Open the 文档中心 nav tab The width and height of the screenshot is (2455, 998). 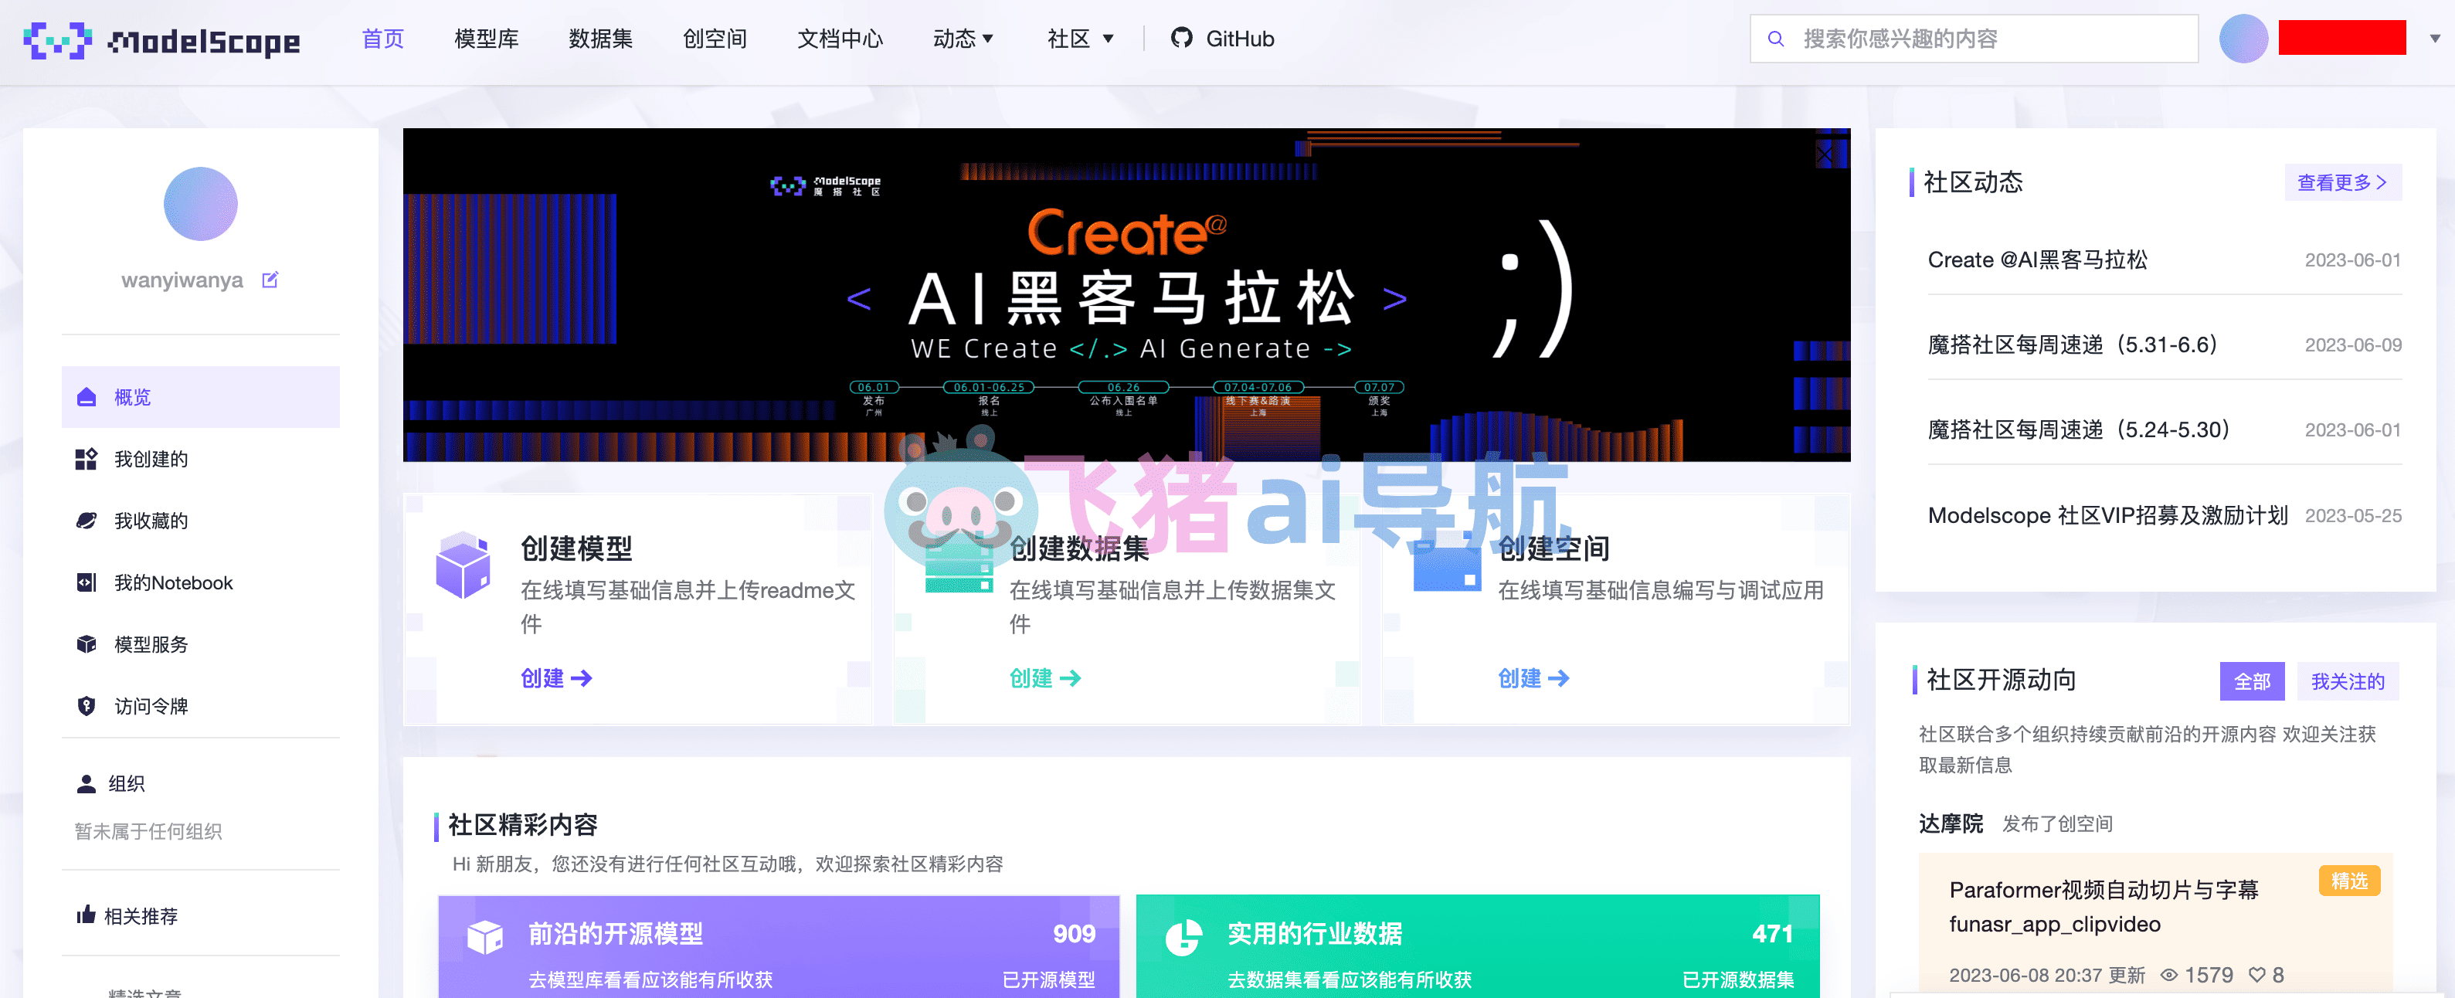coord(840,39)
